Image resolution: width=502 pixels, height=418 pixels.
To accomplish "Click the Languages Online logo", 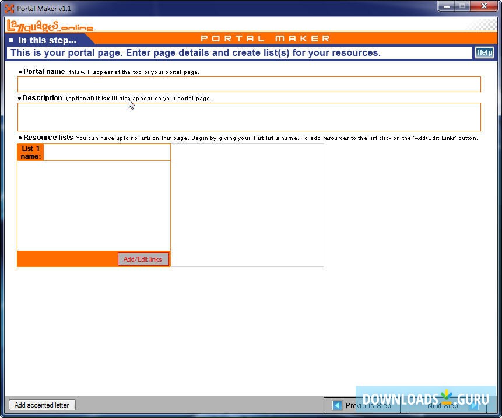I will [50, 26].
